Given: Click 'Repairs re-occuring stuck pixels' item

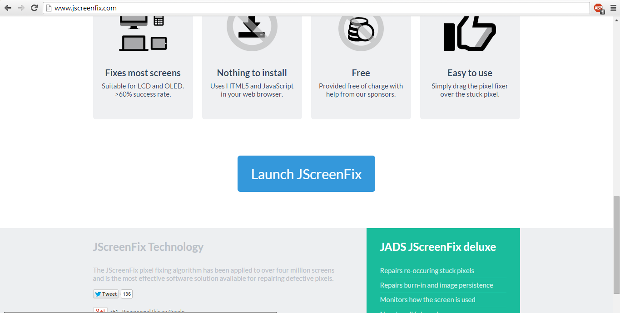Looking at the screenshot, I should [x=427, y=271].
